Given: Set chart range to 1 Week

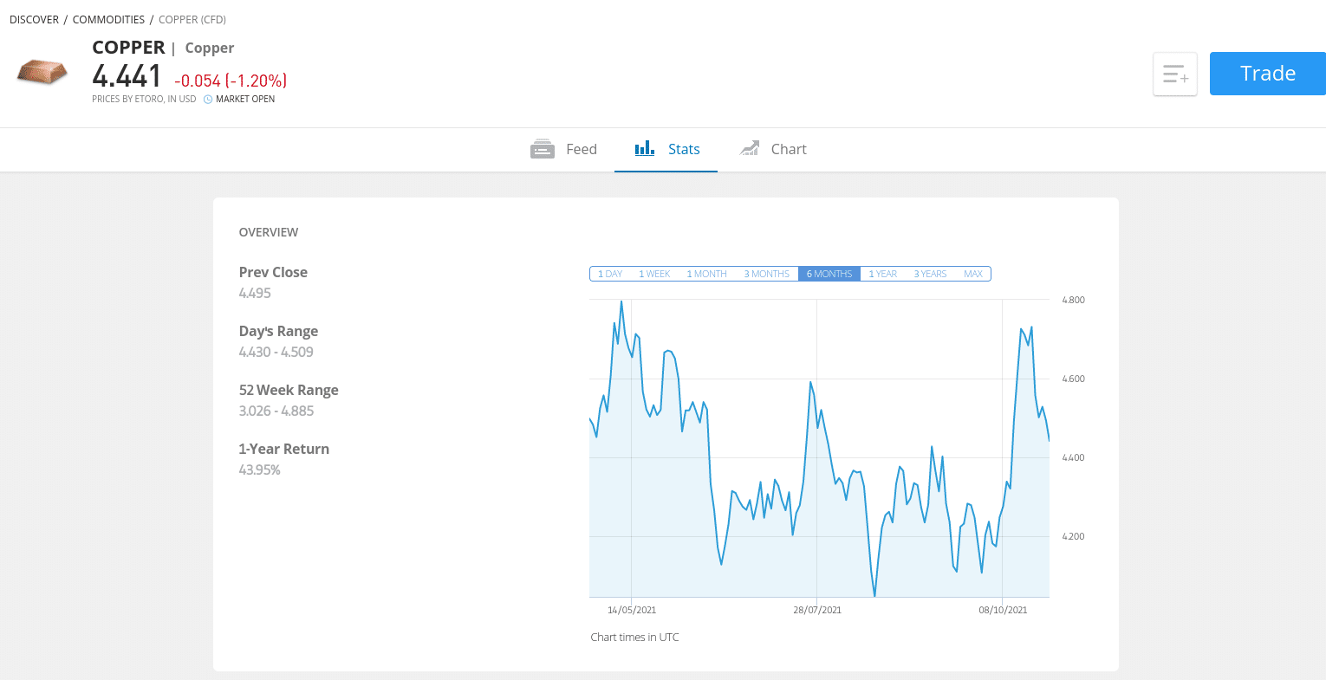Looking at the screenshot, I should 654,274.
